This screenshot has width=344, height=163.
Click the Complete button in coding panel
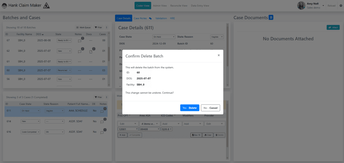[x=135, y=135]
